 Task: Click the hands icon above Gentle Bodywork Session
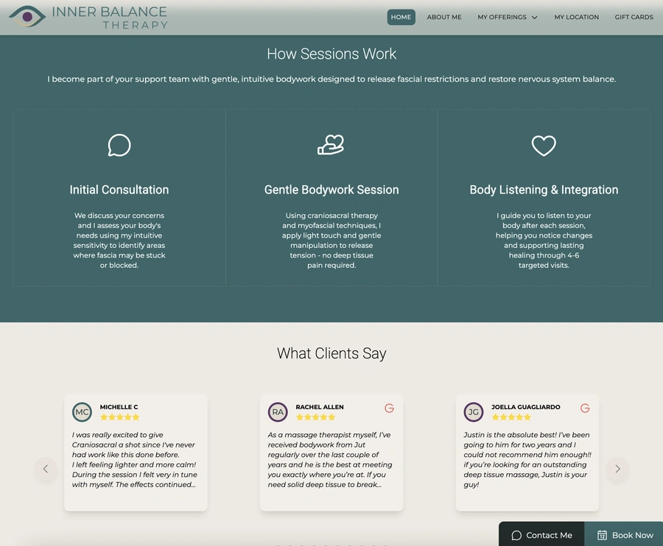click(331, 145)
